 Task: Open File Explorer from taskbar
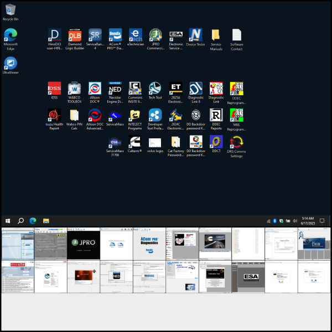click(x=46, y=221)
